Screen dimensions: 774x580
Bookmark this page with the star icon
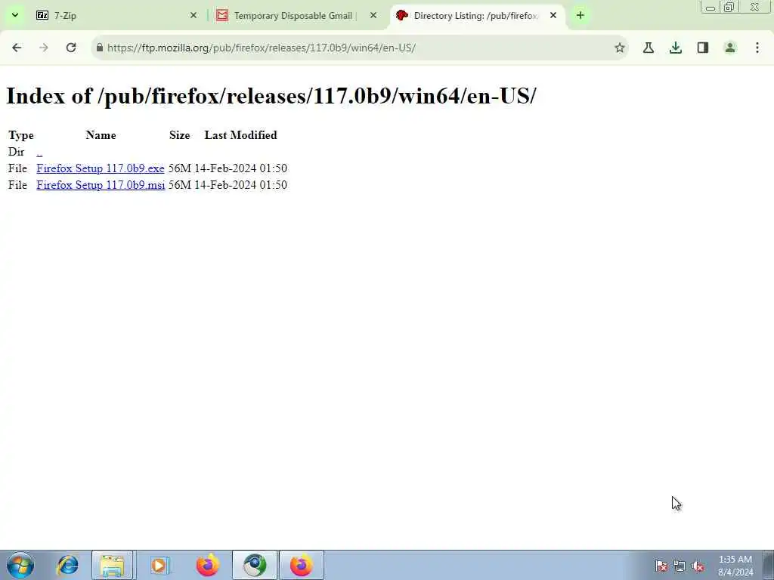[620, 48]
